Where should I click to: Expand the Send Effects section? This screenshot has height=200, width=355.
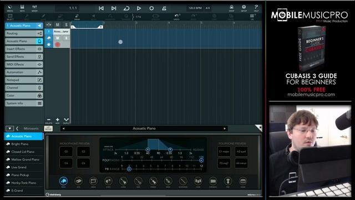tap(24, 57)
